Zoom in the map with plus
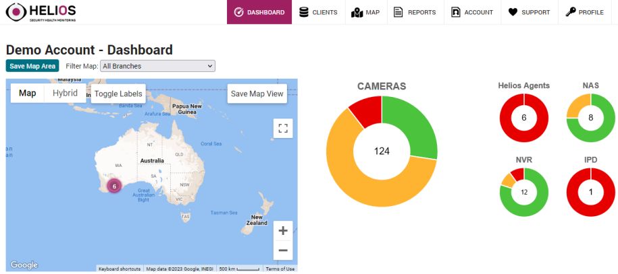 tap(283, 231)
